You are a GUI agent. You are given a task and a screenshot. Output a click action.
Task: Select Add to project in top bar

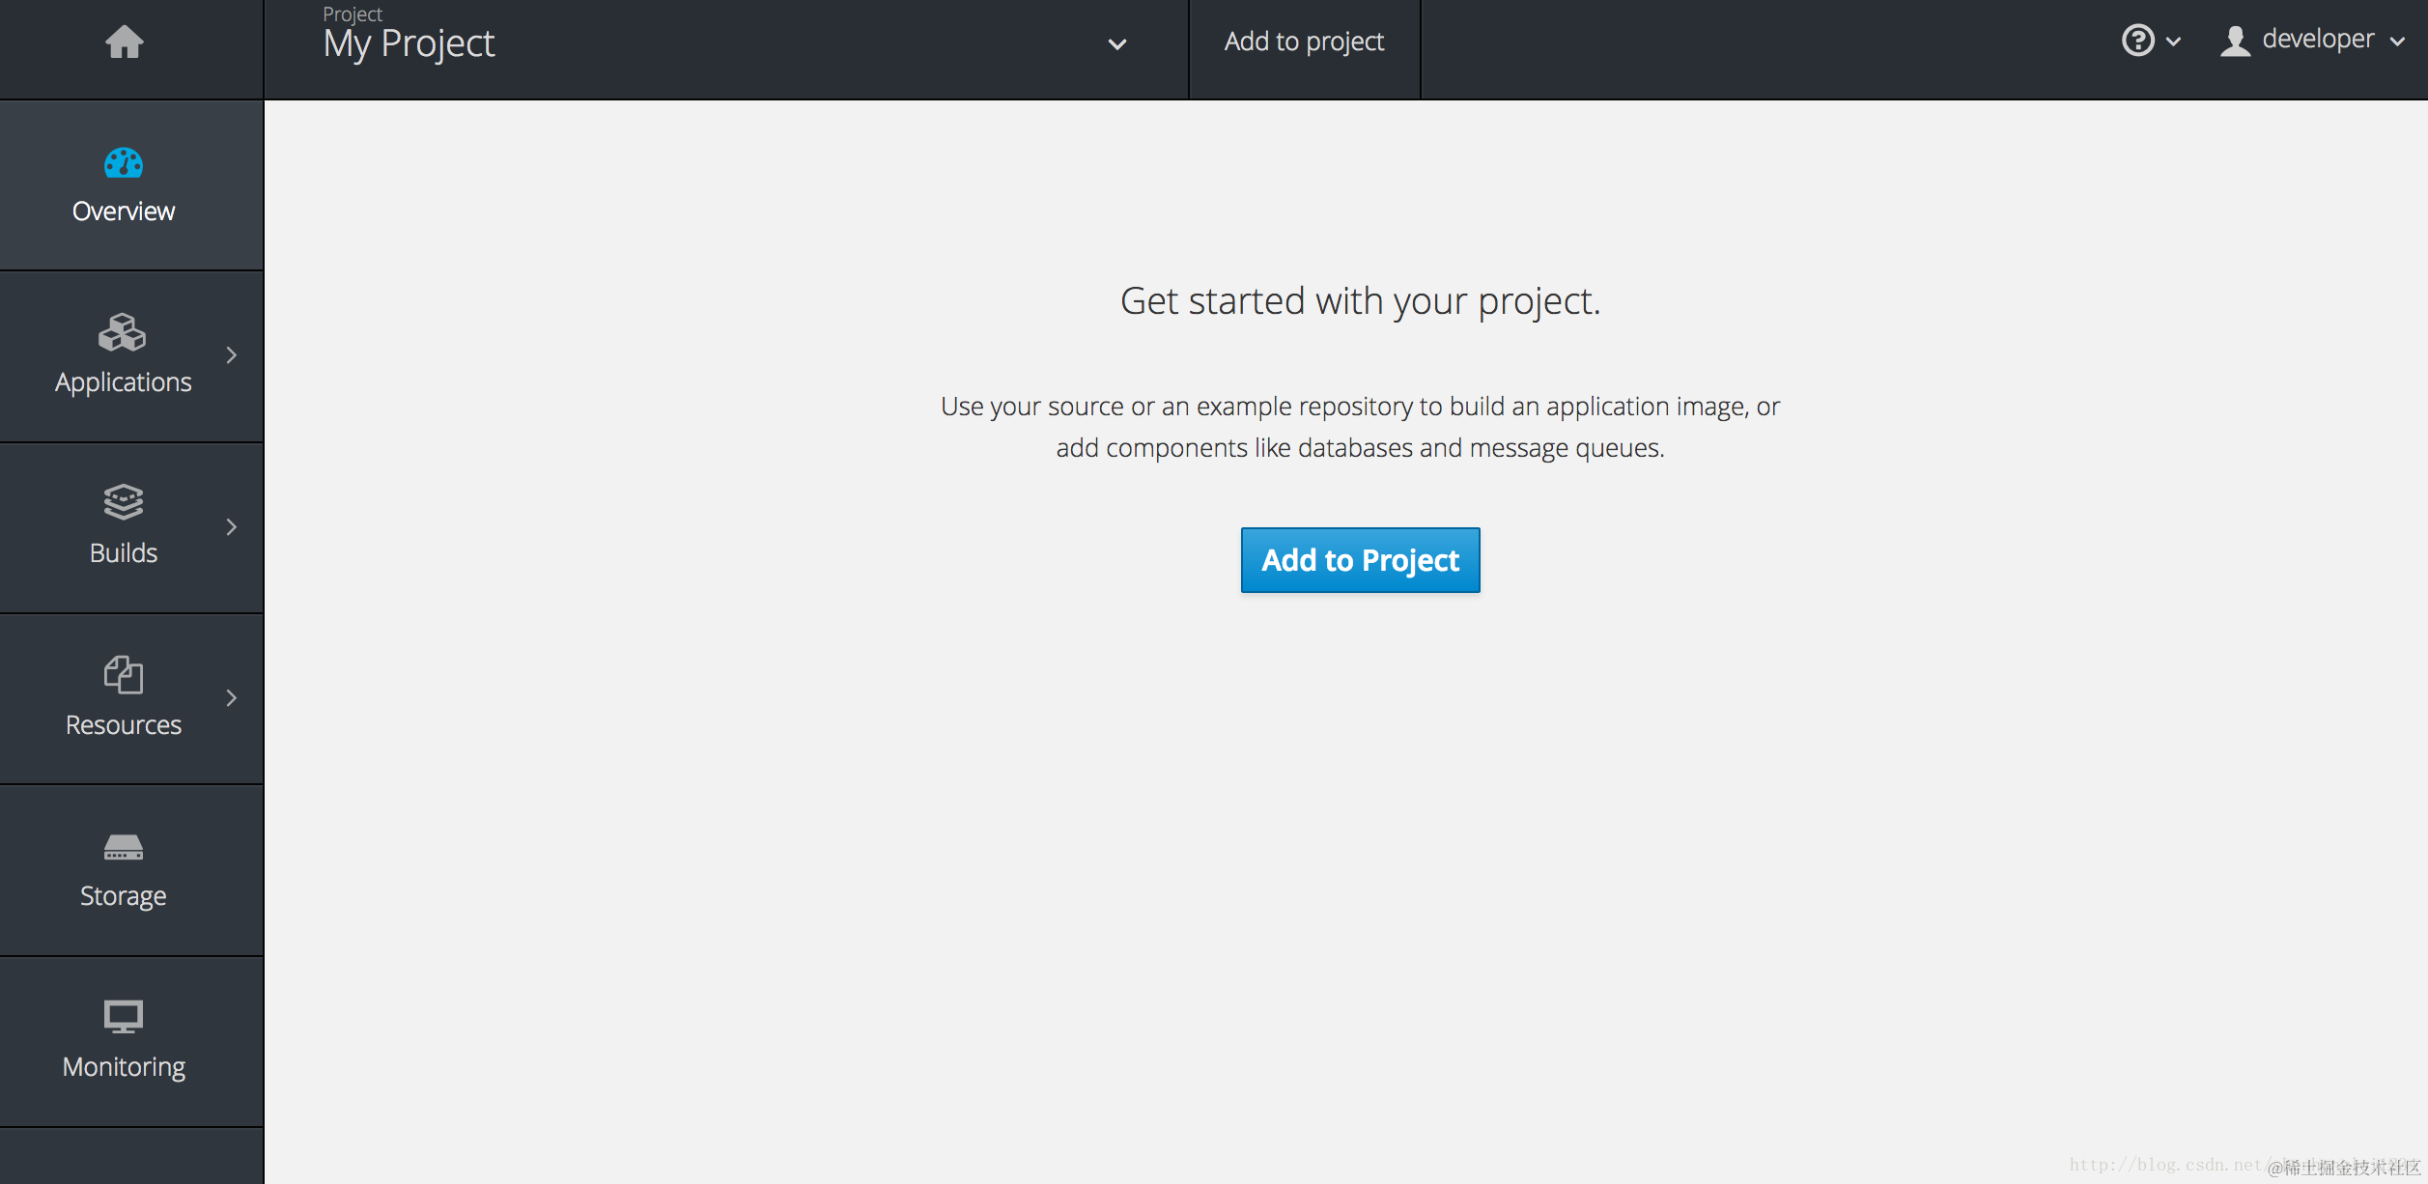tap(1304, 42)
